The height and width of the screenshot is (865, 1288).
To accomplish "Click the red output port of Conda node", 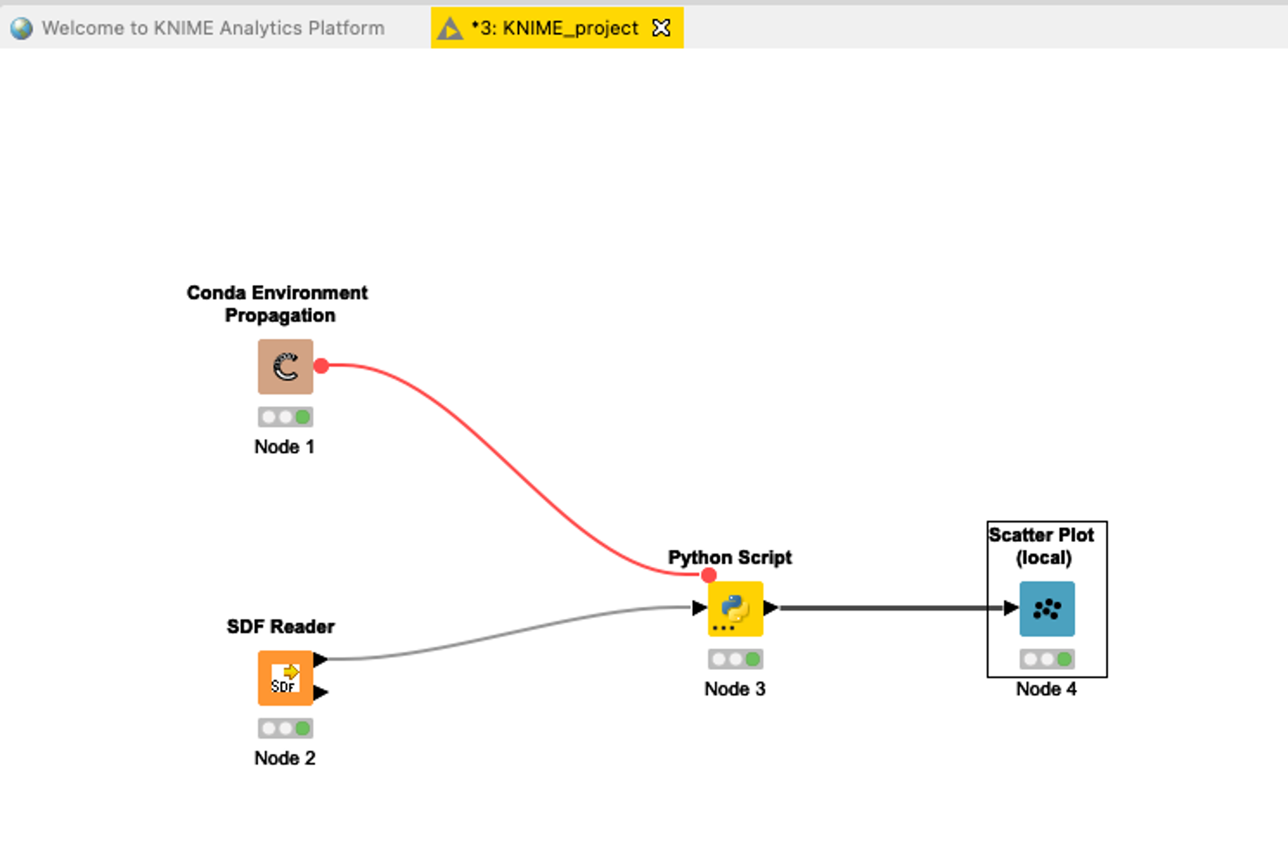I will coord(321,366).
